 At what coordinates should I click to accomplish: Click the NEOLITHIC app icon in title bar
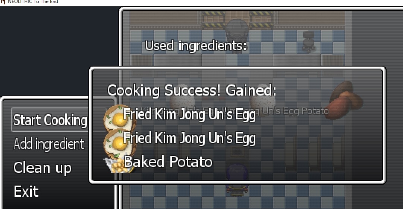coord(3,1)
